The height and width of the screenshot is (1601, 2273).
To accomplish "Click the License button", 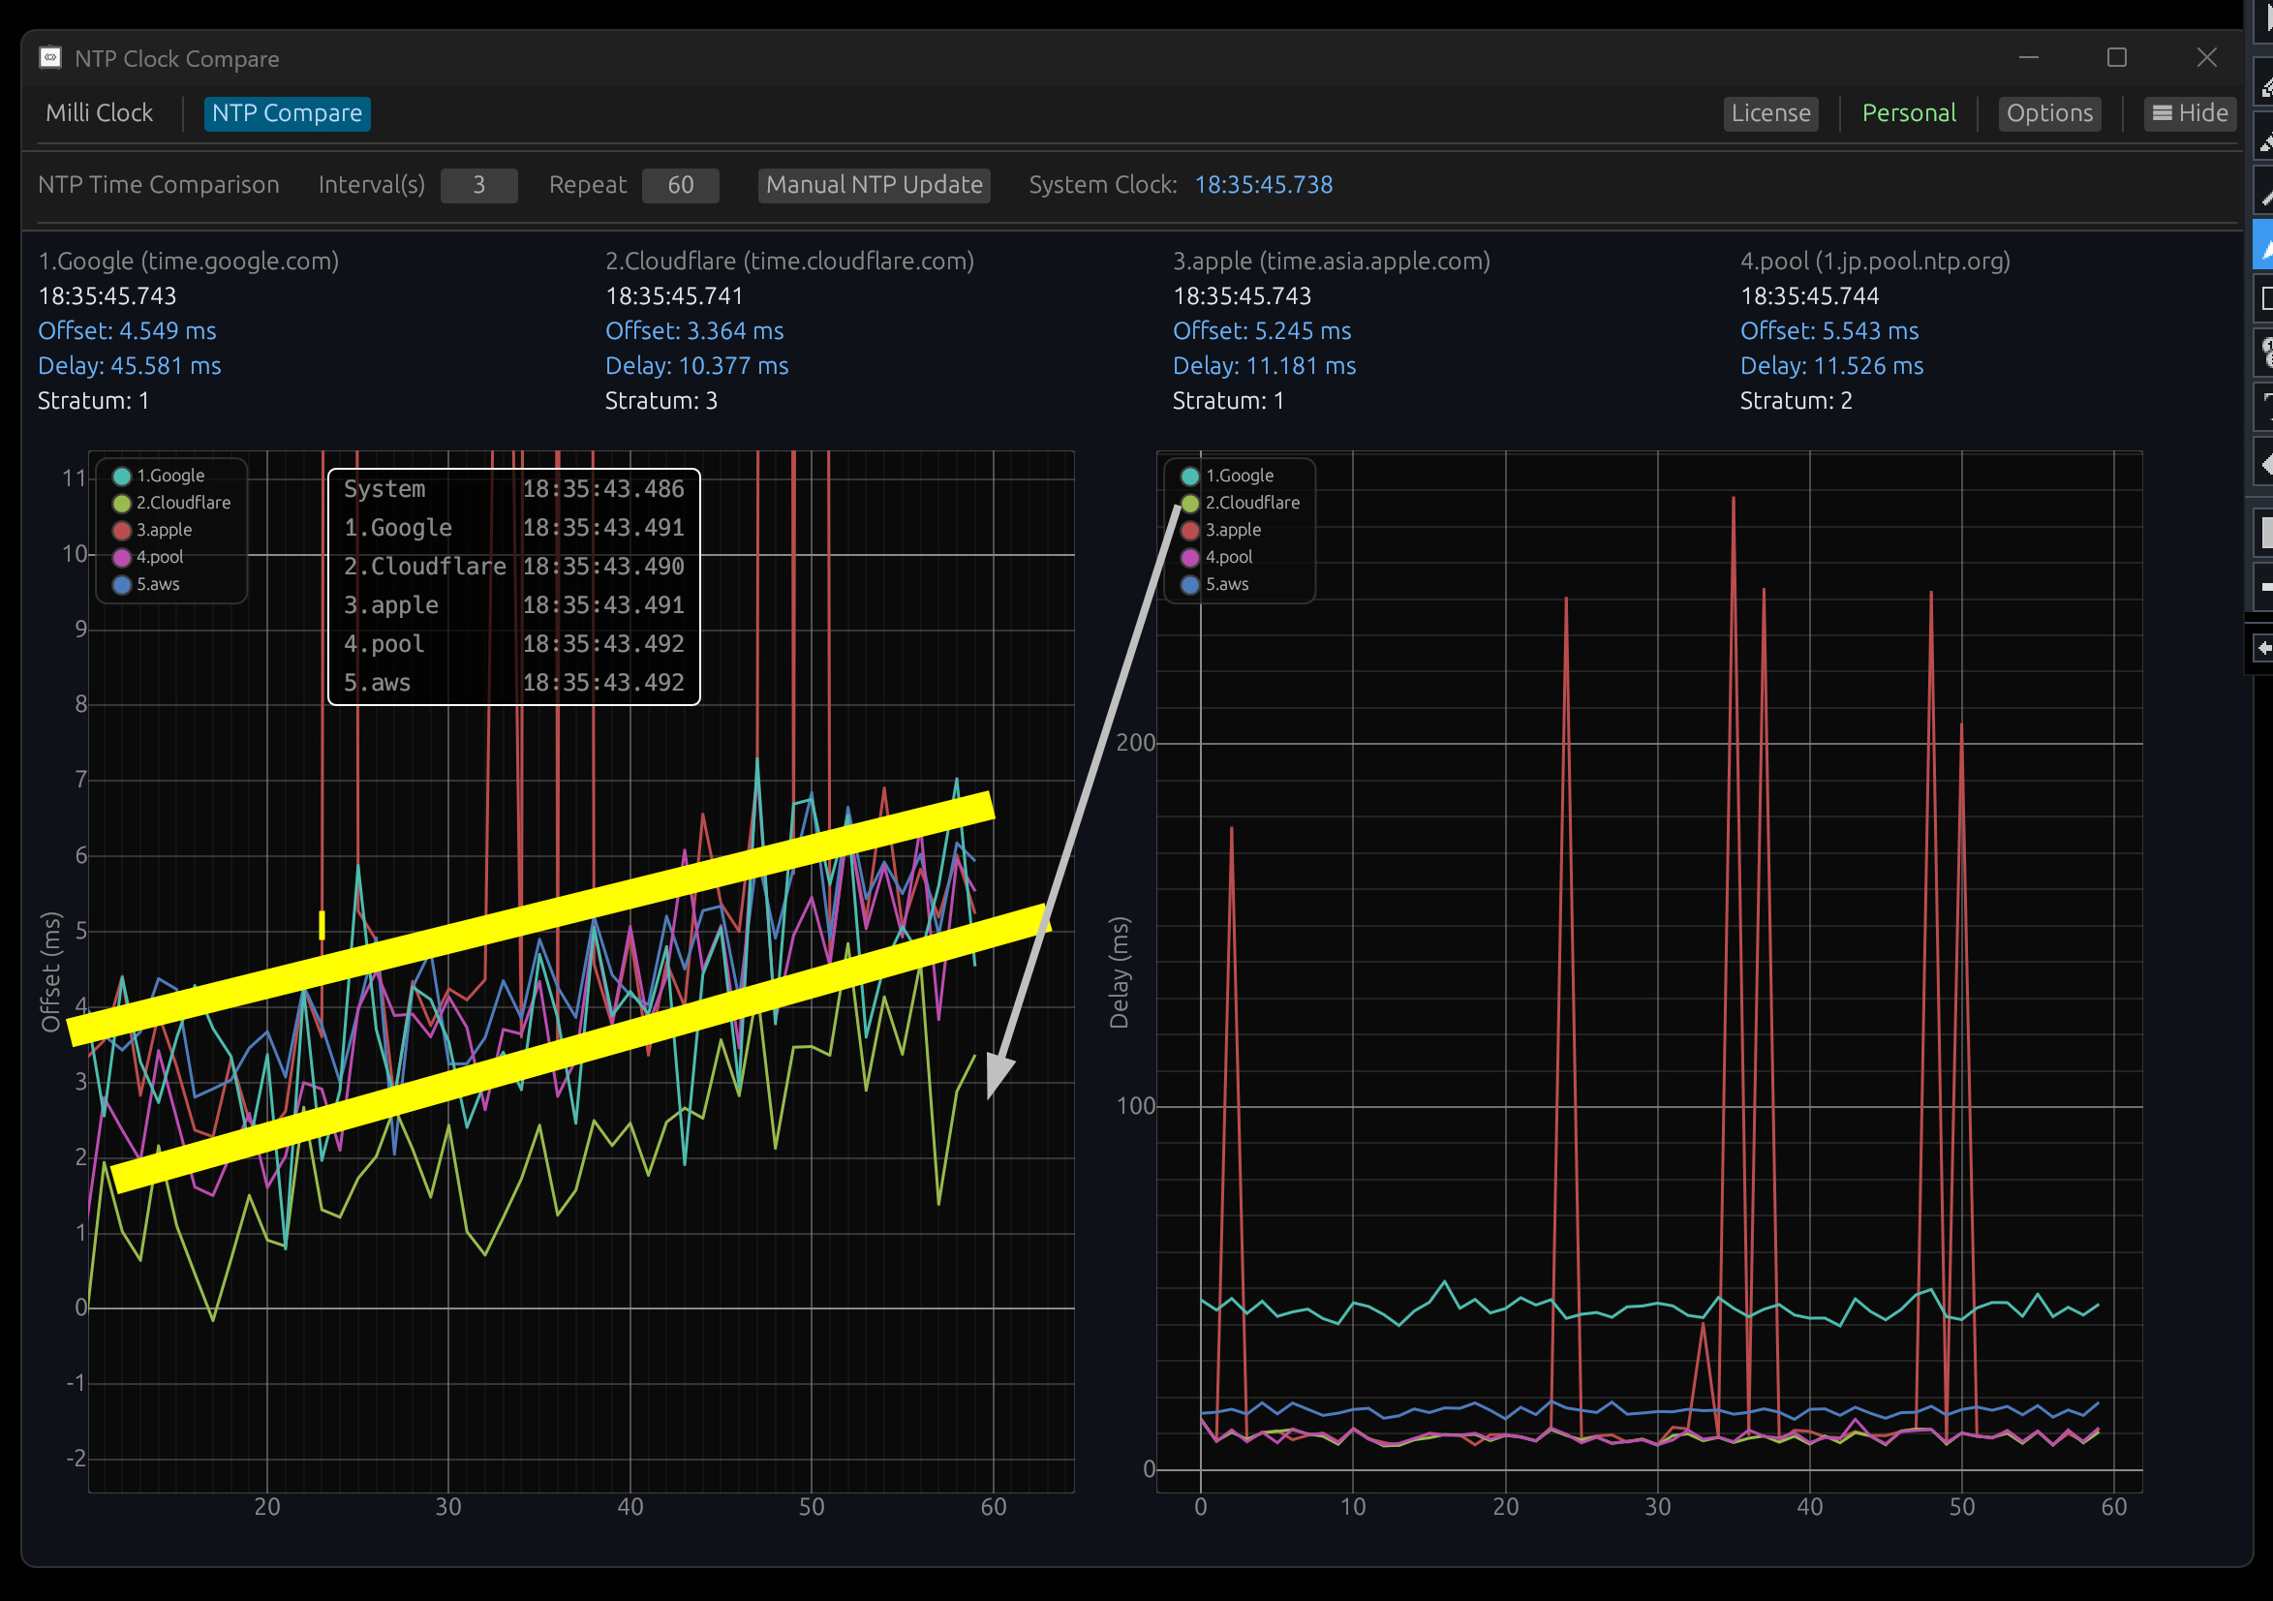I will click(1770, 113).
